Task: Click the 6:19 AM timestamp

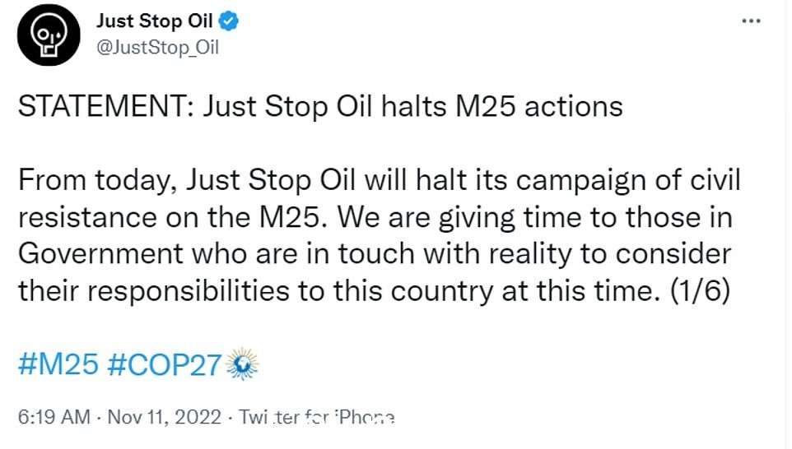Action: (54, 417)
